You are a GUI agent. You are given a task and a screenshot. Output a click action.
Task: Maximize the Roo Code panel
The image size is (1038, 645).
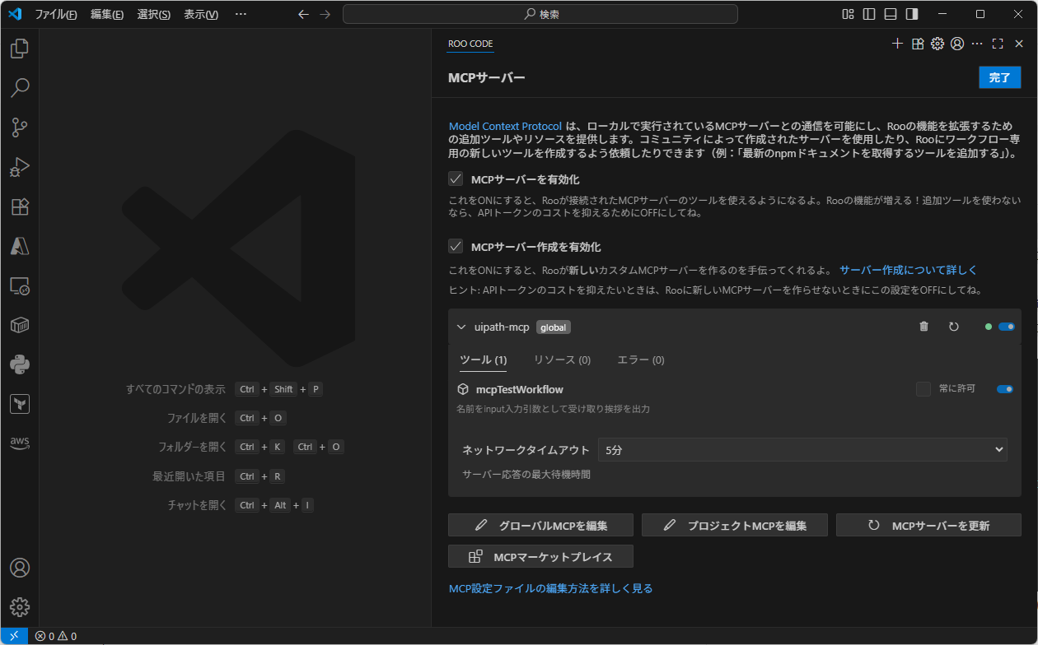(x=998, y=44)
